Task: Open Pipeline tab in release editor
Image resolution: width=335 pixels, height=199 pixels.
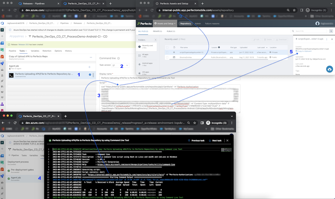Action: pyautogui.click(x=12, y=51)
